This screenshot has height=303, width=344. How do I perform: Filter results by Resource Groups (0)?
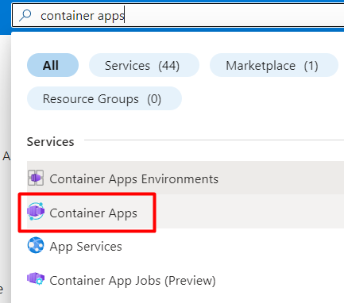tap(104, 98)
